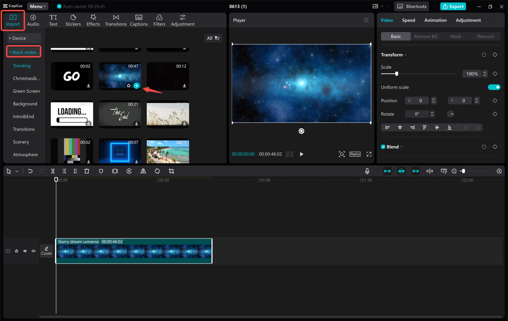Mute the video track audio
The image size is (508, 321).
[x=33, y=251]
